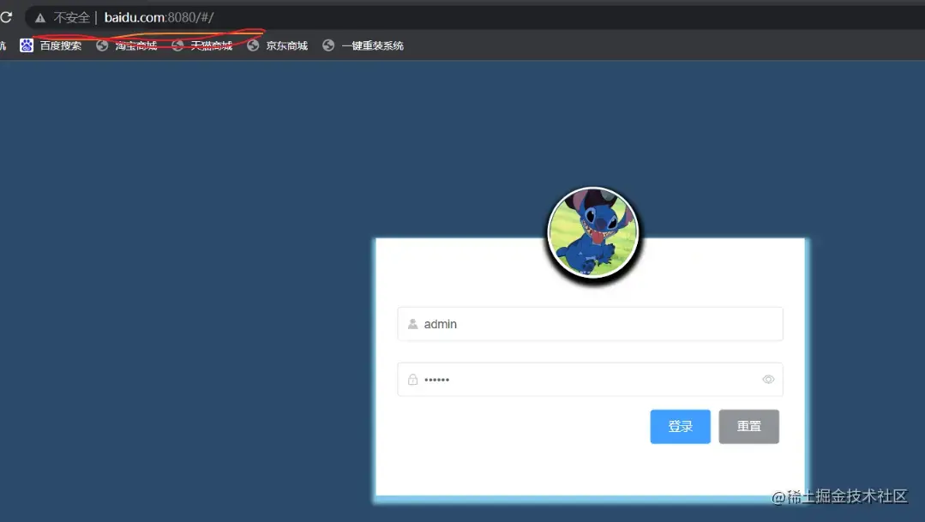
Task: Open the 京东商城 bookmark
Action: click(286, 45)
